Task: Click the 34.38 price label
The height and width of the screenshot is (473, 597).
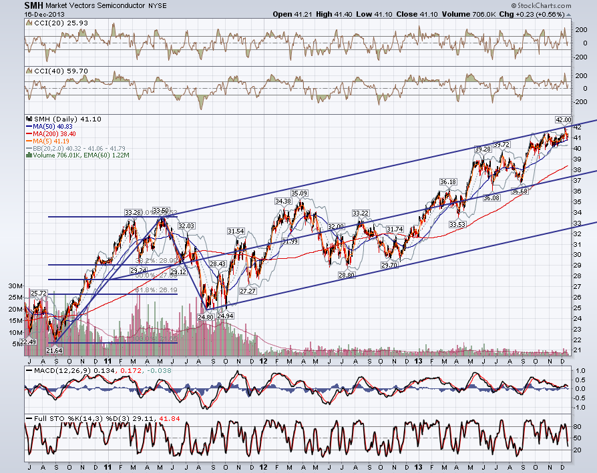Action: pos(283,201)
